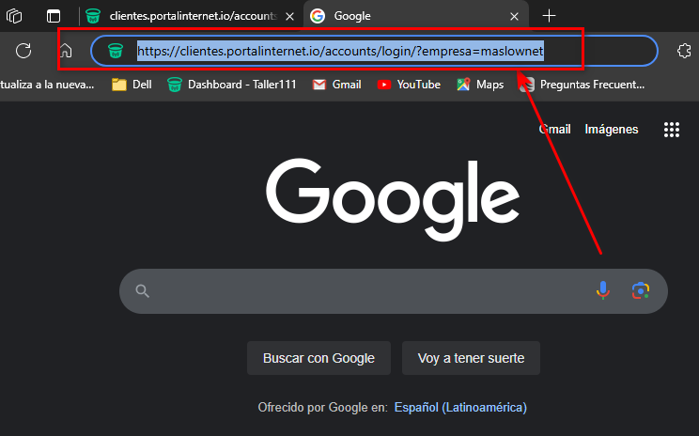Search by image with the Lens icon
Viewport: 699px width, 436px height.
coord(641,290)
